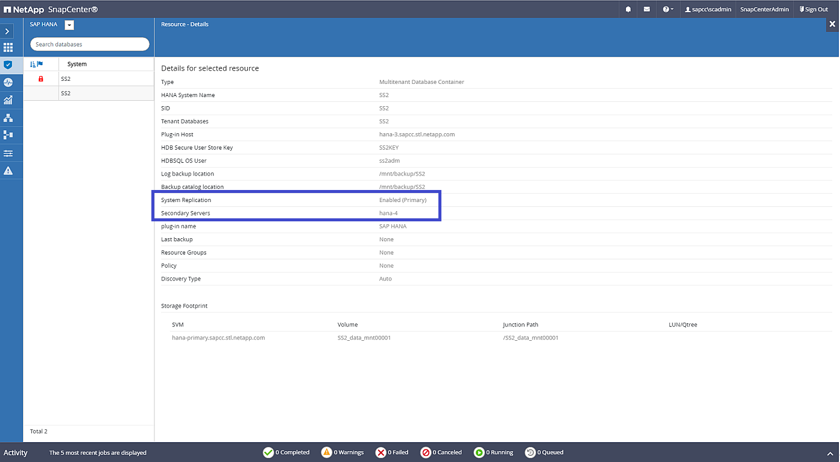Open the email envelope icon in header
840x462 pixels.
(x=646, y=9)
